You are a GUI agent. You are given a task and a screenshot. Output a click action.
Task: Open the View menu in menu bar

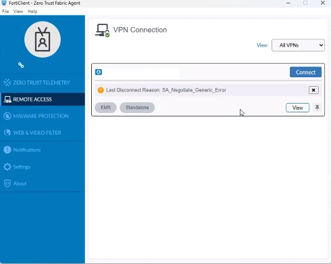click(18, 12)
